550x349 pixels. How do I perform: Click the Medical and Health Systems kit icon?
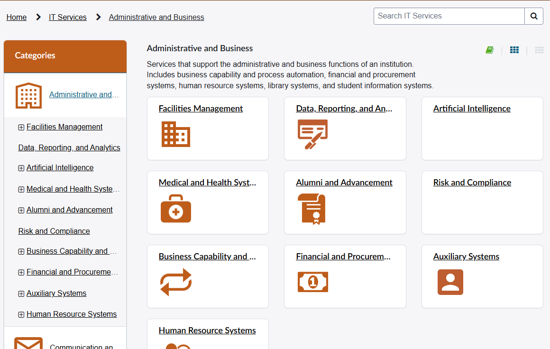[175, 208]
